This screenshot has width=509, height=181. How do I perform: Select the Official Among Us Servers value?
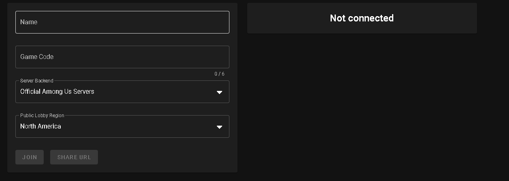(x=57, y=92)
